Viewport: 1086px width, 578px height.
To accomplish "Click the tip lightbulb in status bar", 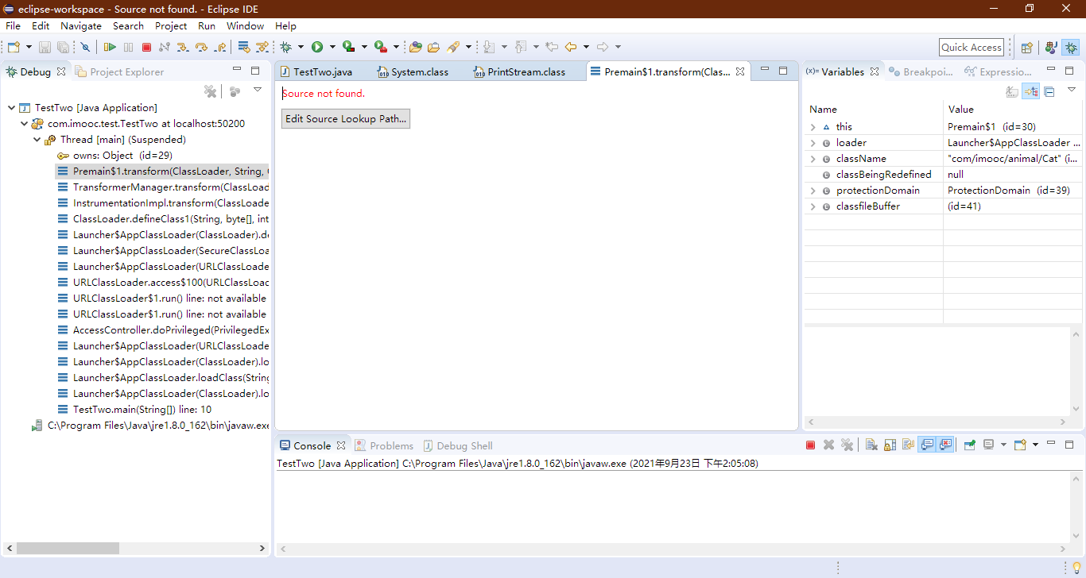I will point(1076,567).
